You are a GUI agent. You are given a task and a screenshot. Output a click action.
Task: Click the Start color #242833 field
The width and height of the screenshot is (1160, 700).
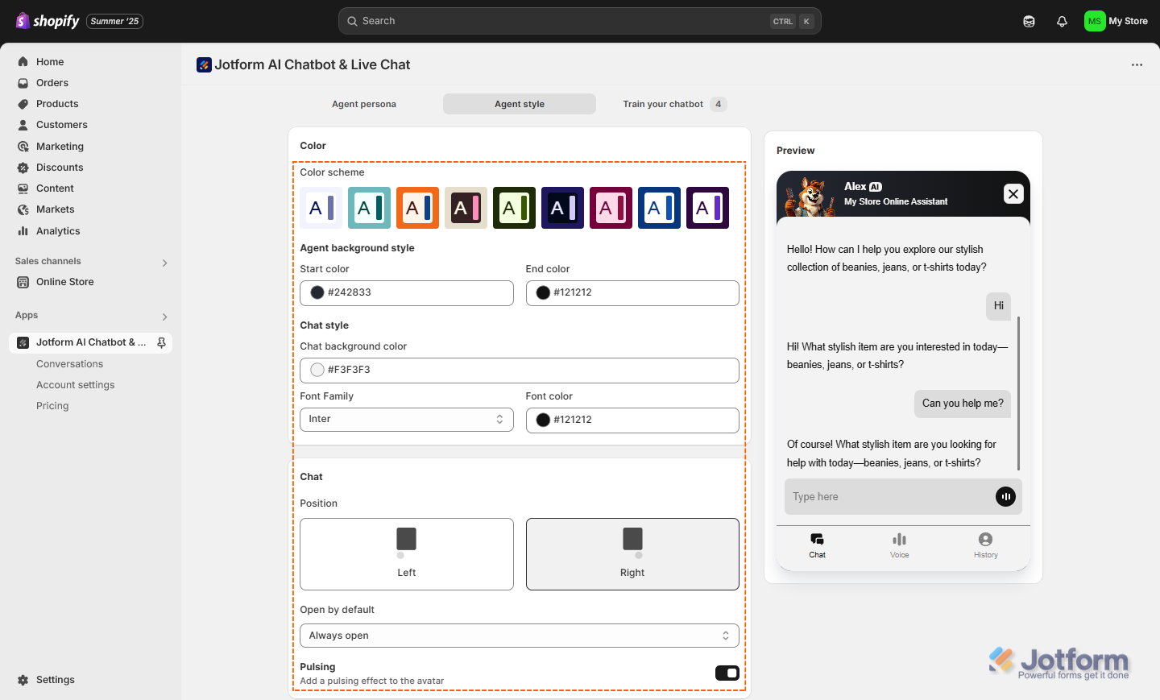407,293
